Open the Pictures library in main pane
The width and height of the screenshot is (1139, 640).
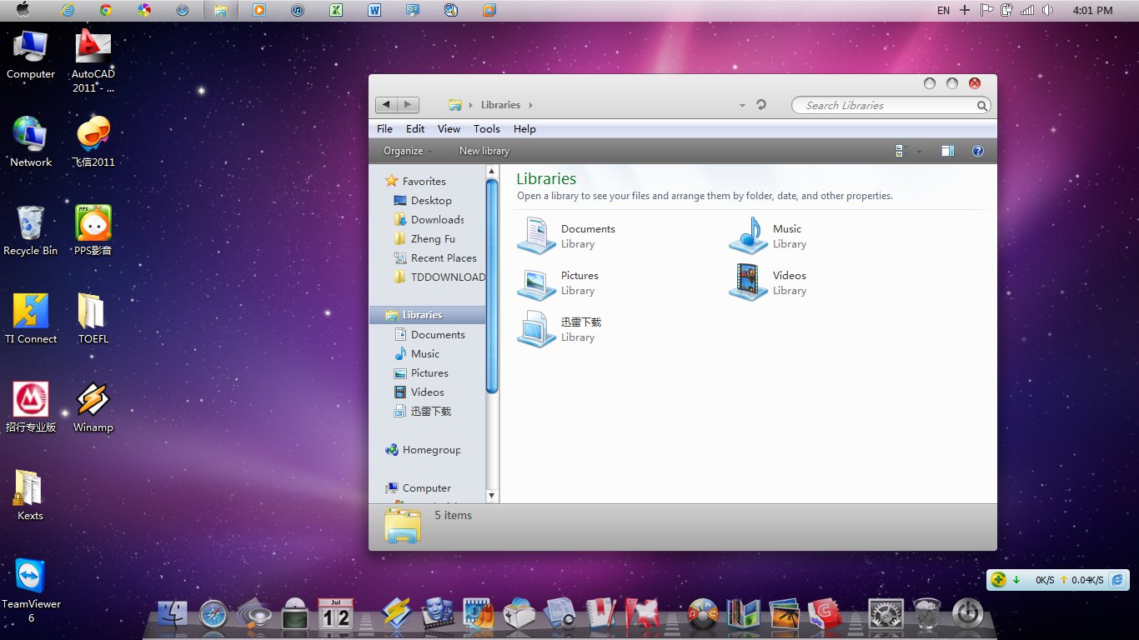click(x=559, y=282)
